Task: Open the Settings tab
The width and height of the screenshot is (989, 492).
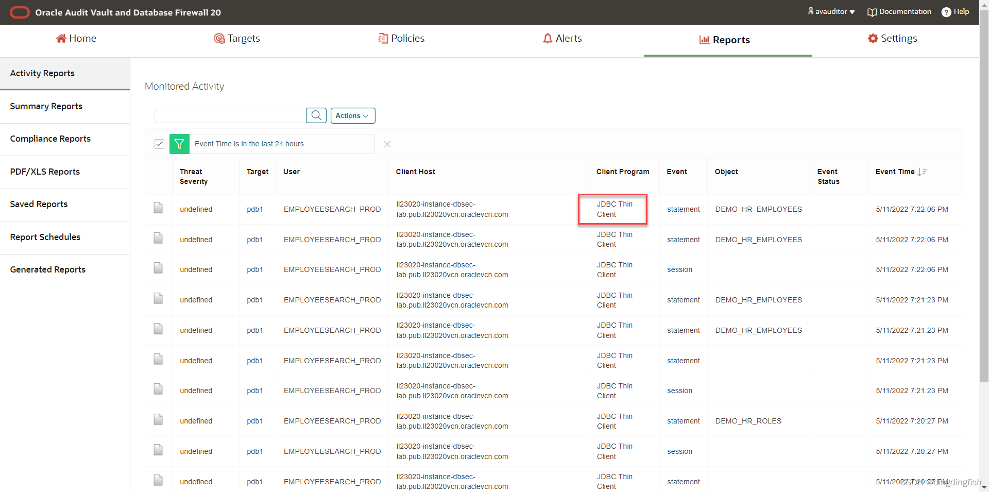Action: 893,38
